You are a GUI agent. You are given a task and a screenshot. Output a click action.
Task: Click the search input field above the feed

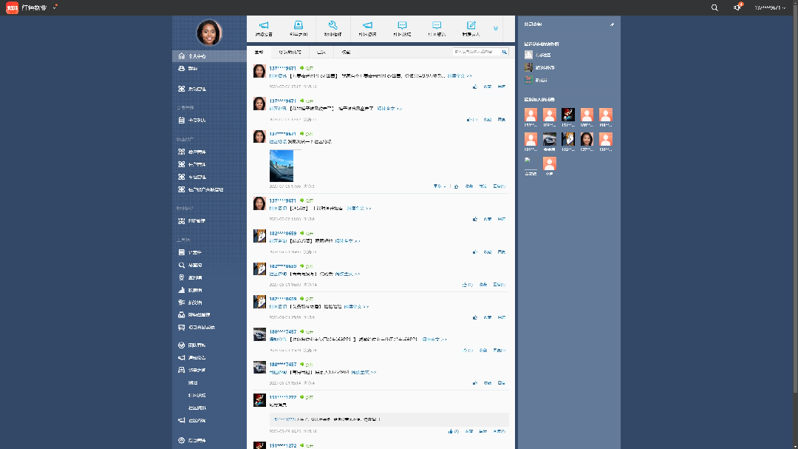(x=477, y=53)
